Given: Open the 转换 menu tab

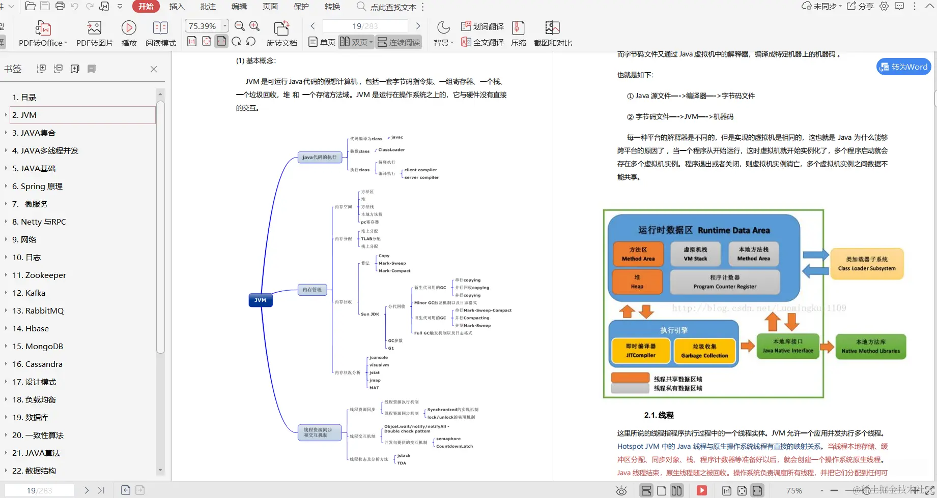Looking at the screenshot, I should coord(332,7).
